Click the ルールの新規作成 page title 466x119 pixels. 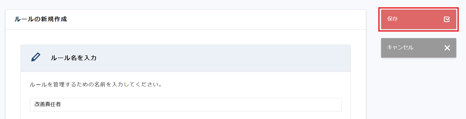tap(41, 19)
